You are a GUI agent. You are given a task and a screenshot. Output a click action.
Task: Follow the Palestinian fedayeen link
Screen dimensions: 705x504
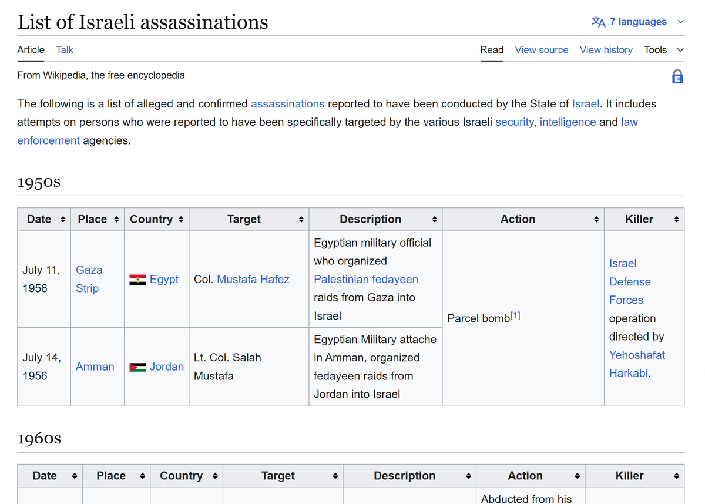[x=366, y=280]
